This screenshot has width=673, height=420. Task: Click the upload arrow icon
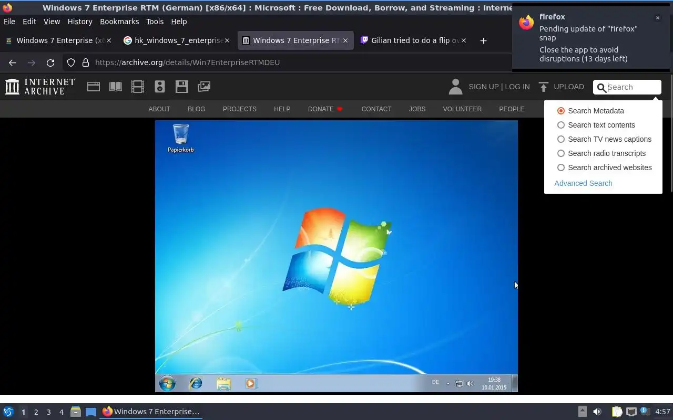[x=544, y=87]
